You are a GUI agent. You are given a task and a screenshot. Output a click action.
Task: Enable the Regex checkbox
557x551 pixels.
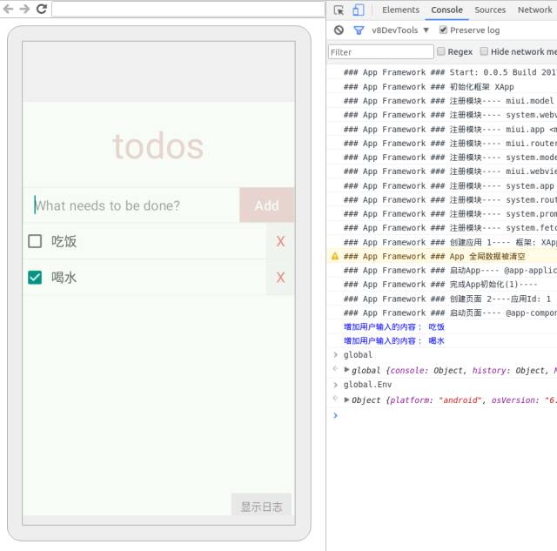[441, 51]
